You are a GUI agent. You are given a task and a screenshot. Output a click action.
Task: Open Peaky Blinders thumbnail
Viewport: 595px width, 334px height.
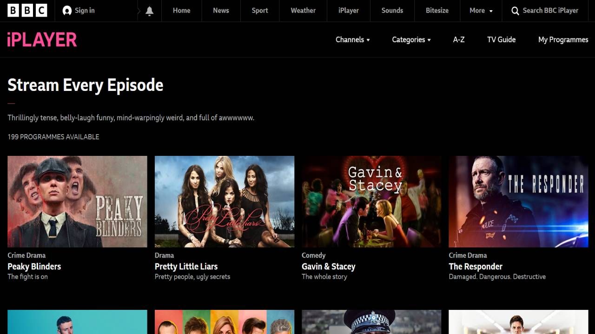click(x=77, y=201)
